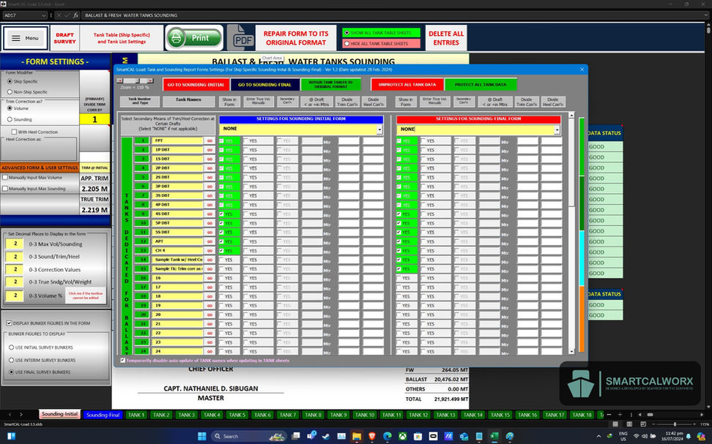Open the hamburger Menu button
Image resolution: width=712 pixels, height=444 pixels.
click(x=26, y=38)
